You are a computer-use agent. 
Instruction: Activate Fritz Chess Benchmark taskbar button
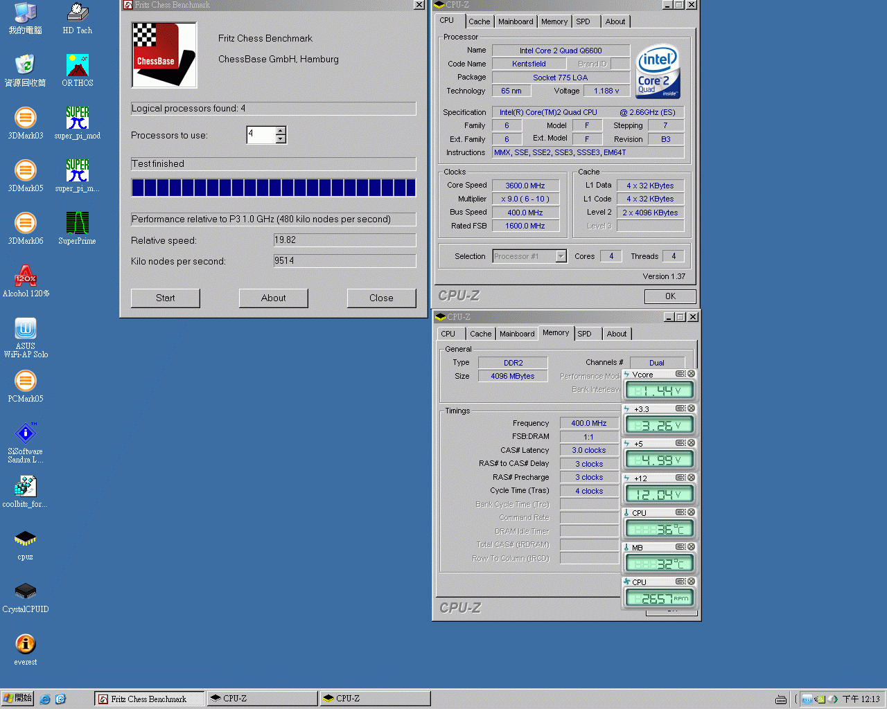[150, 699]
